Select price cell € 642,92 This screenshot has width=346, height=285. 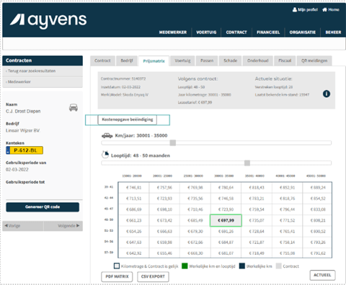(x=134, y=253)
